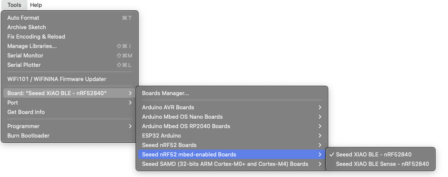Choose Burn Bootloader
448x177 pixels.
pyautogui.click(x=70, y=135)
